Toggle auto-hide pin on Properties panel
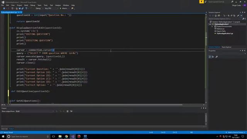The height and width of the screenshot is (139, 247). tap(243, 51)
